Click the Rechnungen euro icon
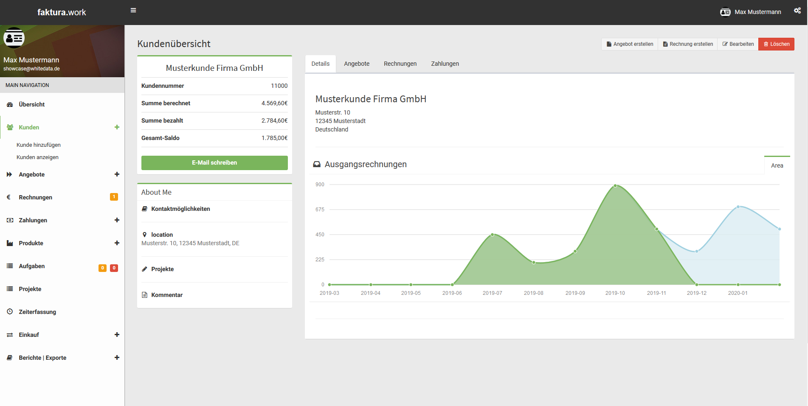808x406 pixels. [x=9, y=197]
